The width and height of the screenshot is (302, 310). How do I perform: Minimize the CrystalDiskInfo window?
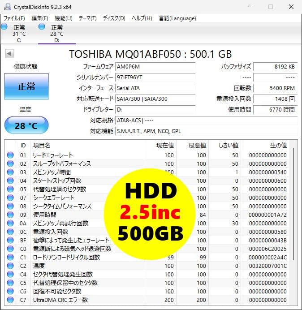point(250,7)
